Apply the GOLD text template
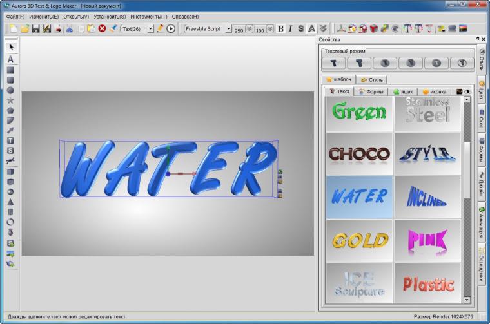Viewport: 490px width, 324px height. 359,240
